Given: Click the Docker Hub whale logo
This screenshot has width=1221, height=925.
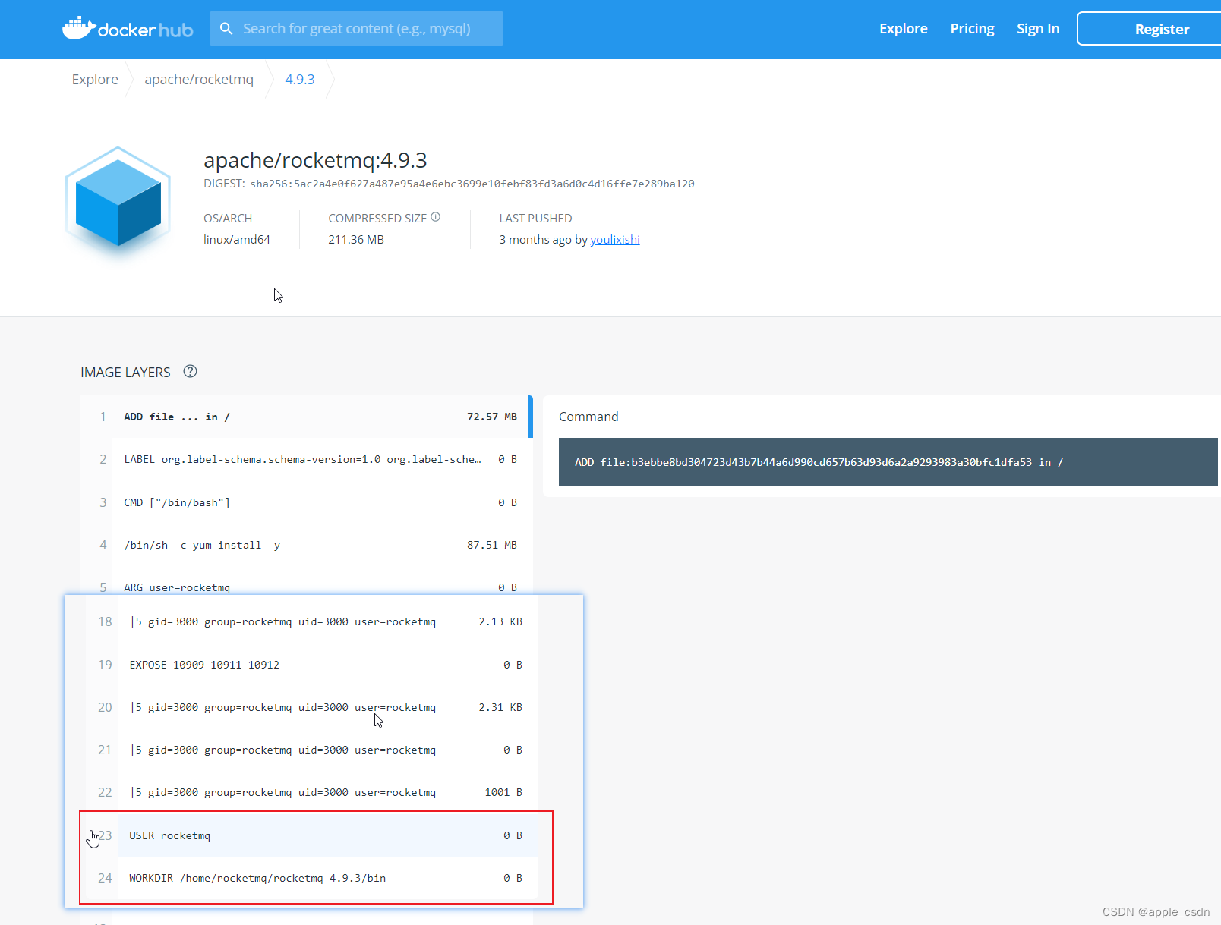Looking at the screenshot, I should 127,29.
